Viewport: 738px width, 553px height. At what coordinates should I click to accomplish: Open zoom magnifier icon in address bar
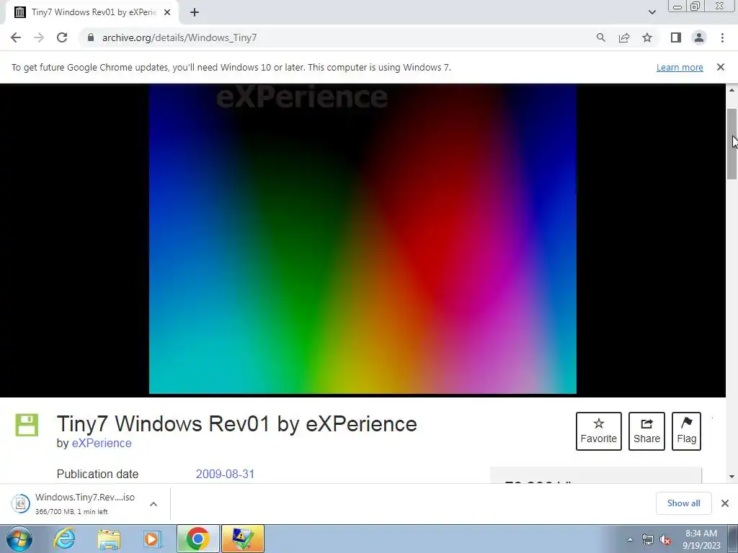coord(600,37)
